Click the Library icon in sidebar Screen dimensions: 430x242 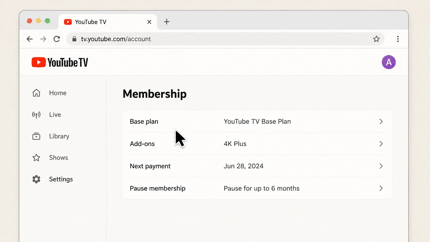(x=36, y=136)
